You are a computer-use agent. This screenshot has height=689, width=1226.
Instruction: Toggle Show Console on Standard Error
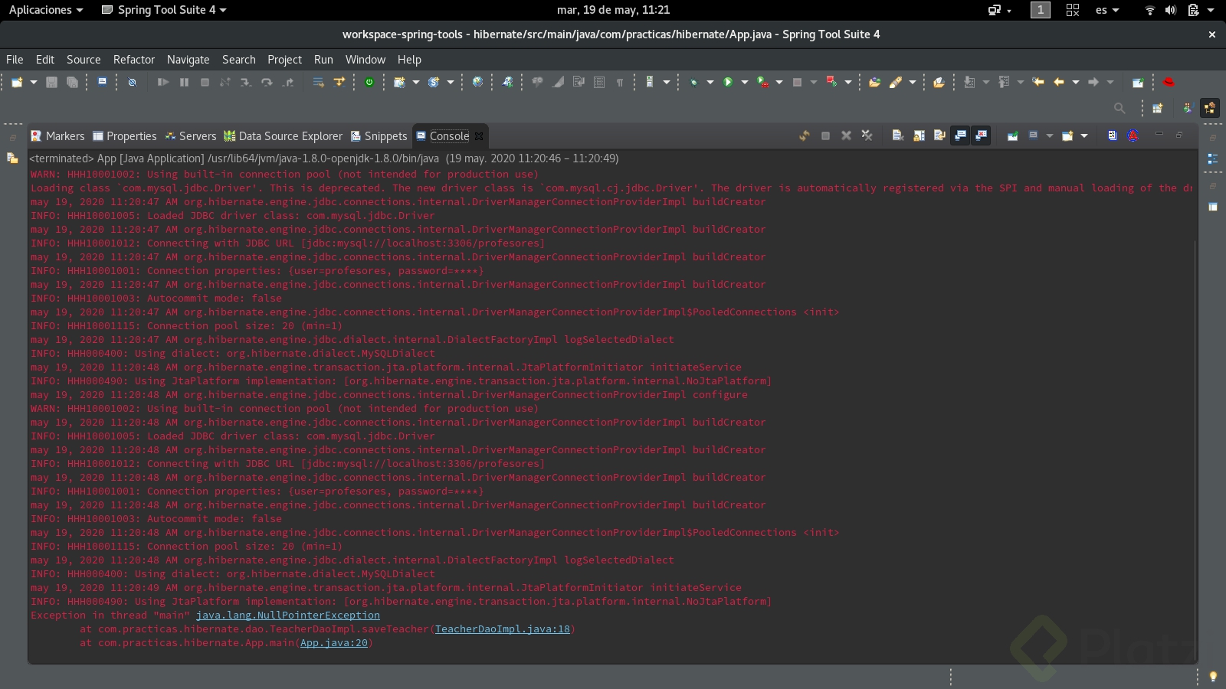[x=981, y=136]
